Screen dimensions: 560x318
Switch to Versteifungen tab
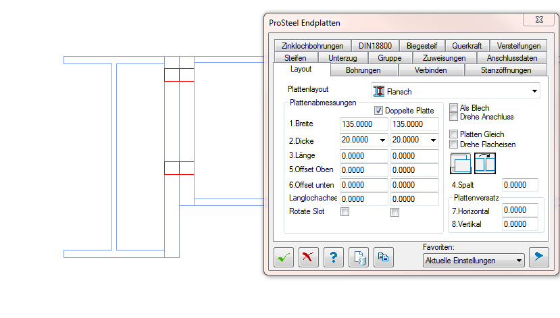pyautogui.click(x=519, y=46)
